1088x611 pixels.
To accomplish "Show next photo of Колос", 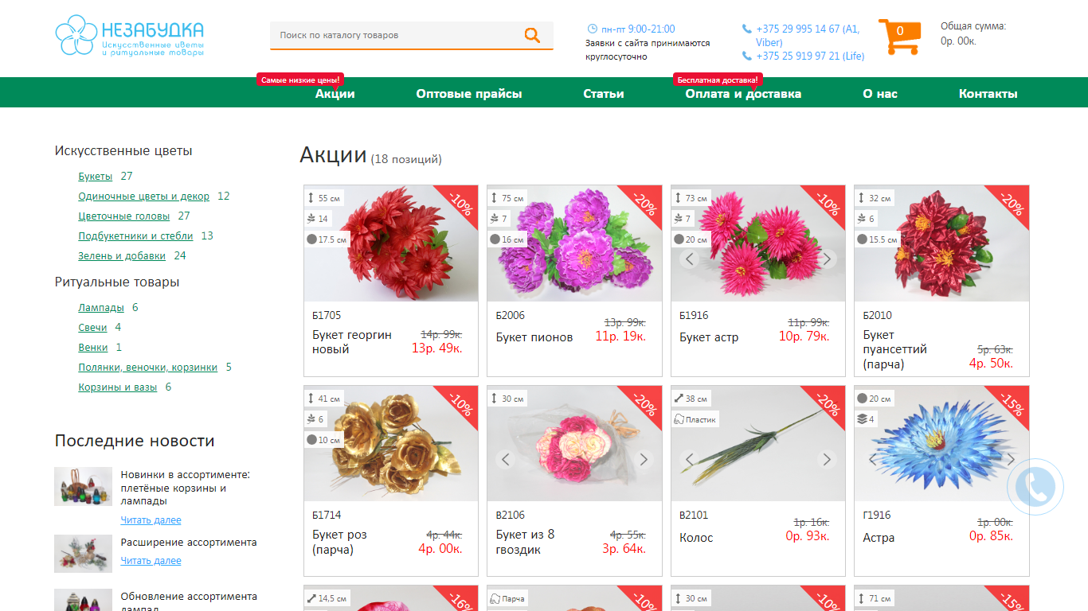I will tap(827, 459).
